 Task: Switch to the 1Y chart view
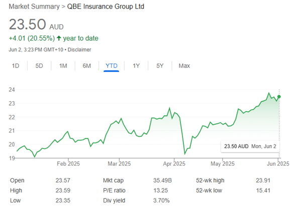pyautogui.click(x=136, y=66)
